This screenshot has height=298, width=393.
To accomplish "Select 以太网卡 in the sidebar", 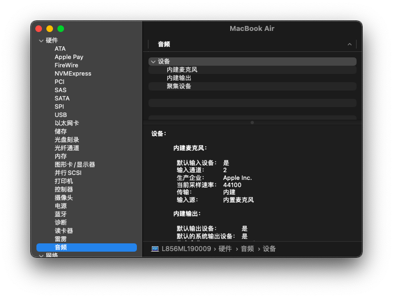I will 66,123.
